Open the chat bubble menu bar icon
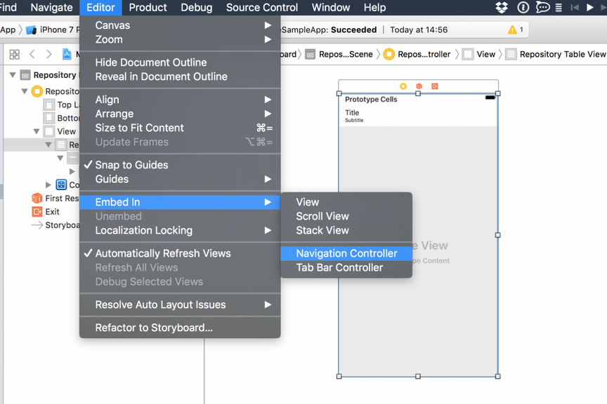607x404 pixels. tap(542, 7)
